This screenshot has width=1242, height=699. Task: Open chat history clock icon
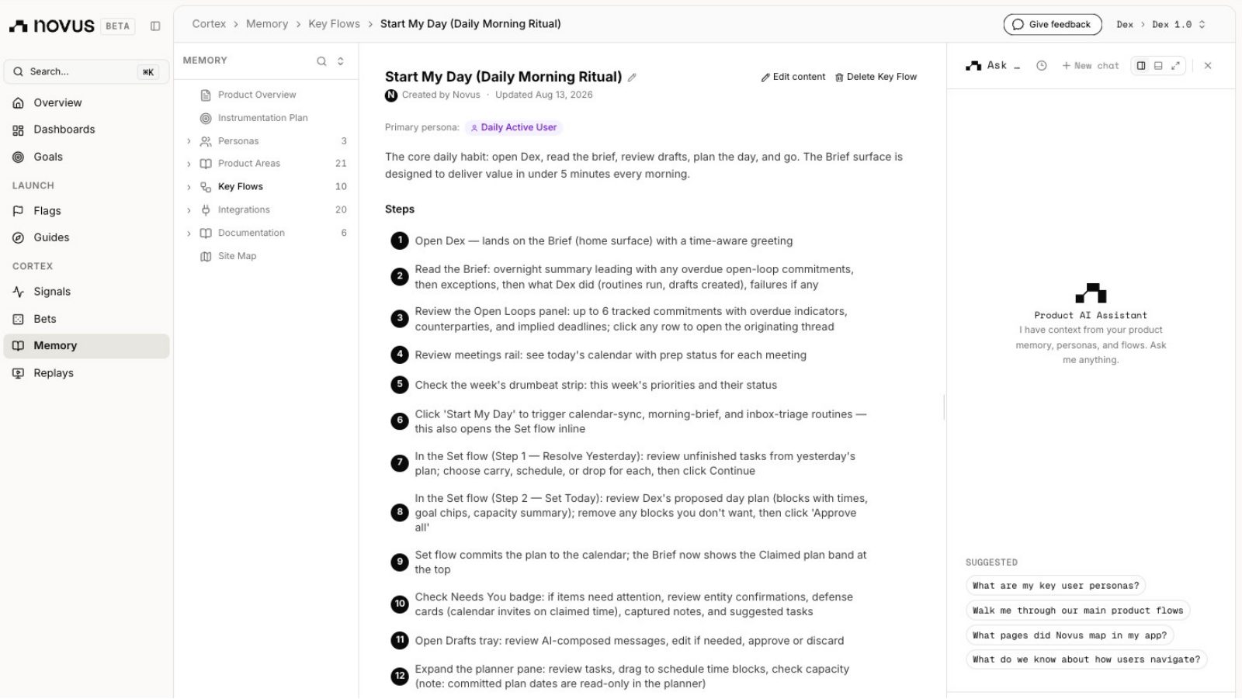[x=1042, y=66]
